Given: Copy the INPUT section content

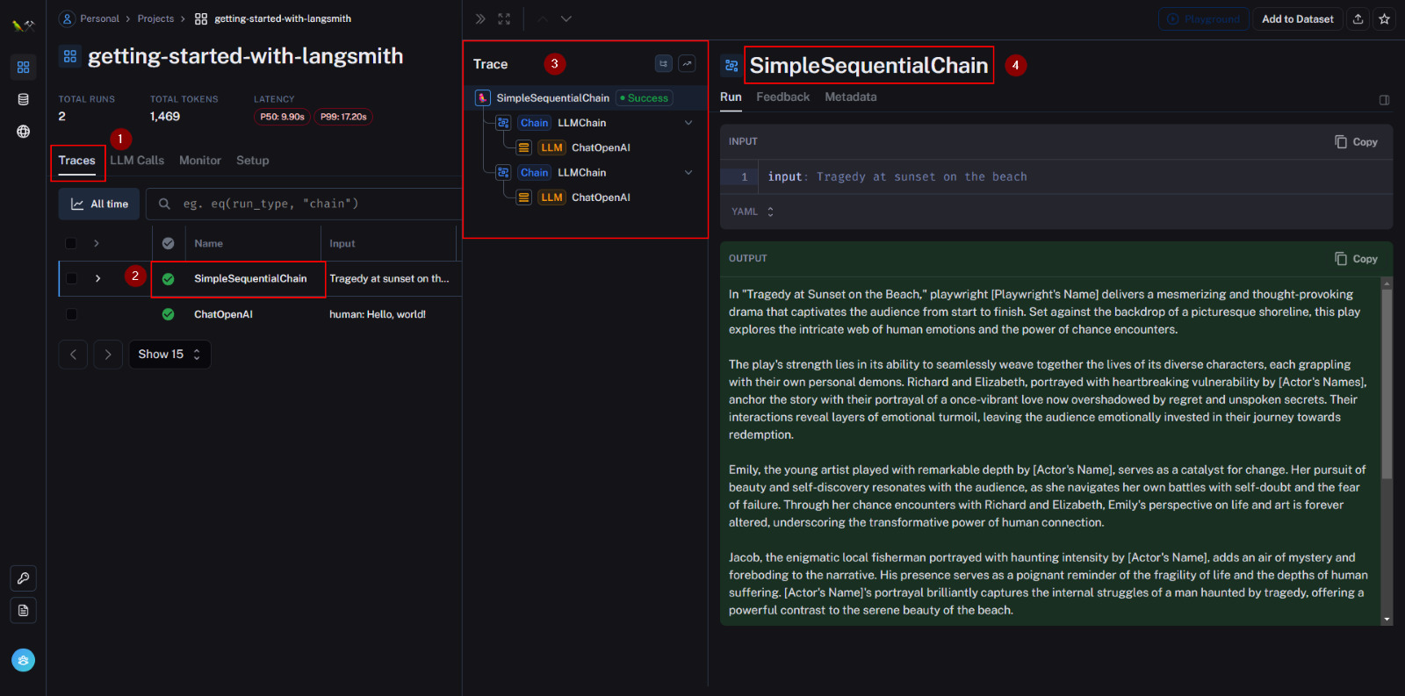Looking at the screenshot, I should tap(1356, 141).
